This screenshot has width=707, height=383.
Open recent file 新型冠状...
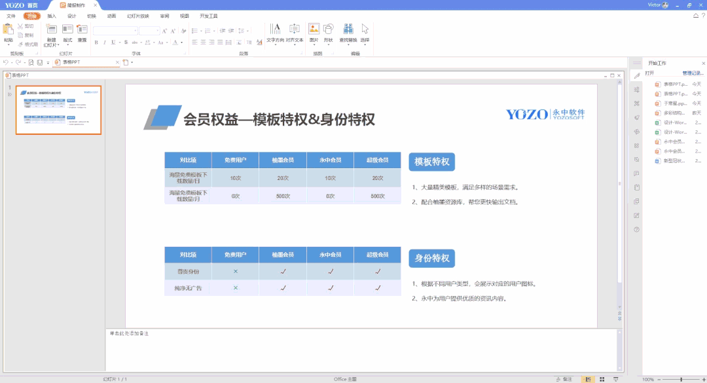679,160
